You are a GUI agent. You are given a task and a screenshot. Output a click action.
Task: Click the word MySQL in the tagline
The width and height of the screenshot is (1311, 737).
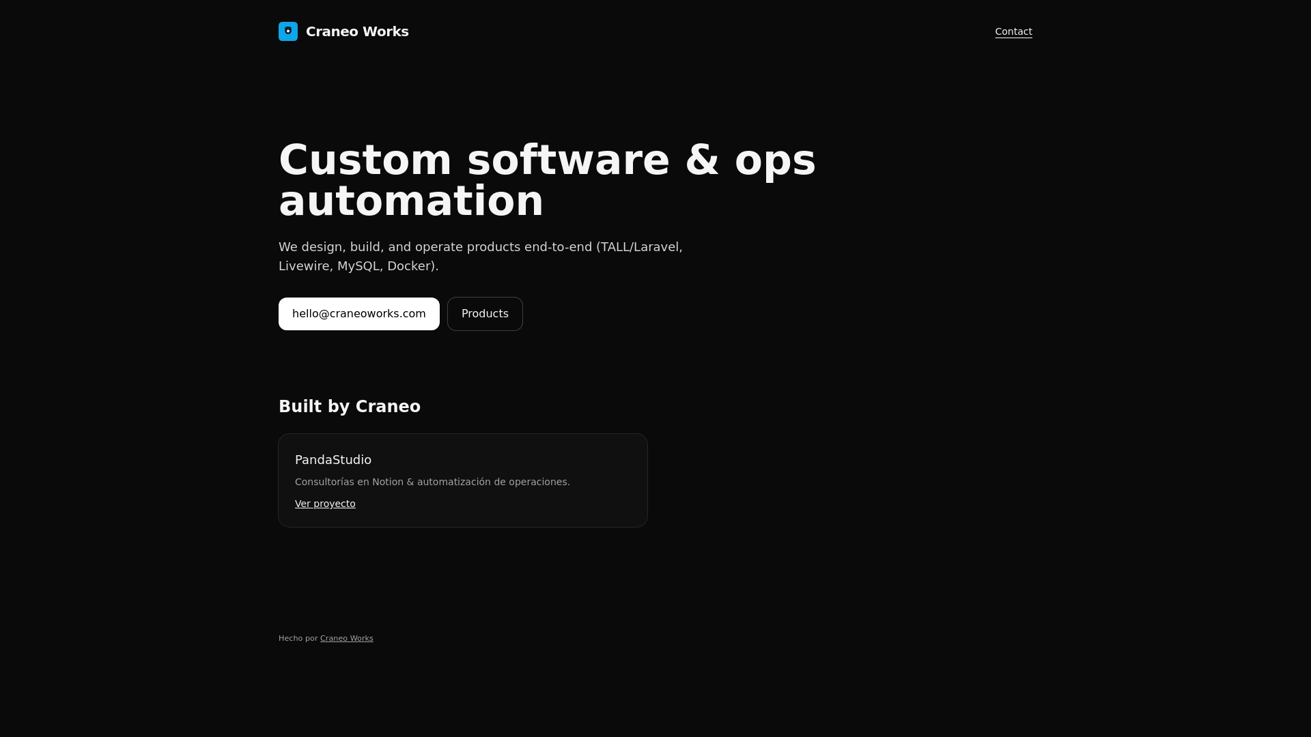click(x=358, y=266)
